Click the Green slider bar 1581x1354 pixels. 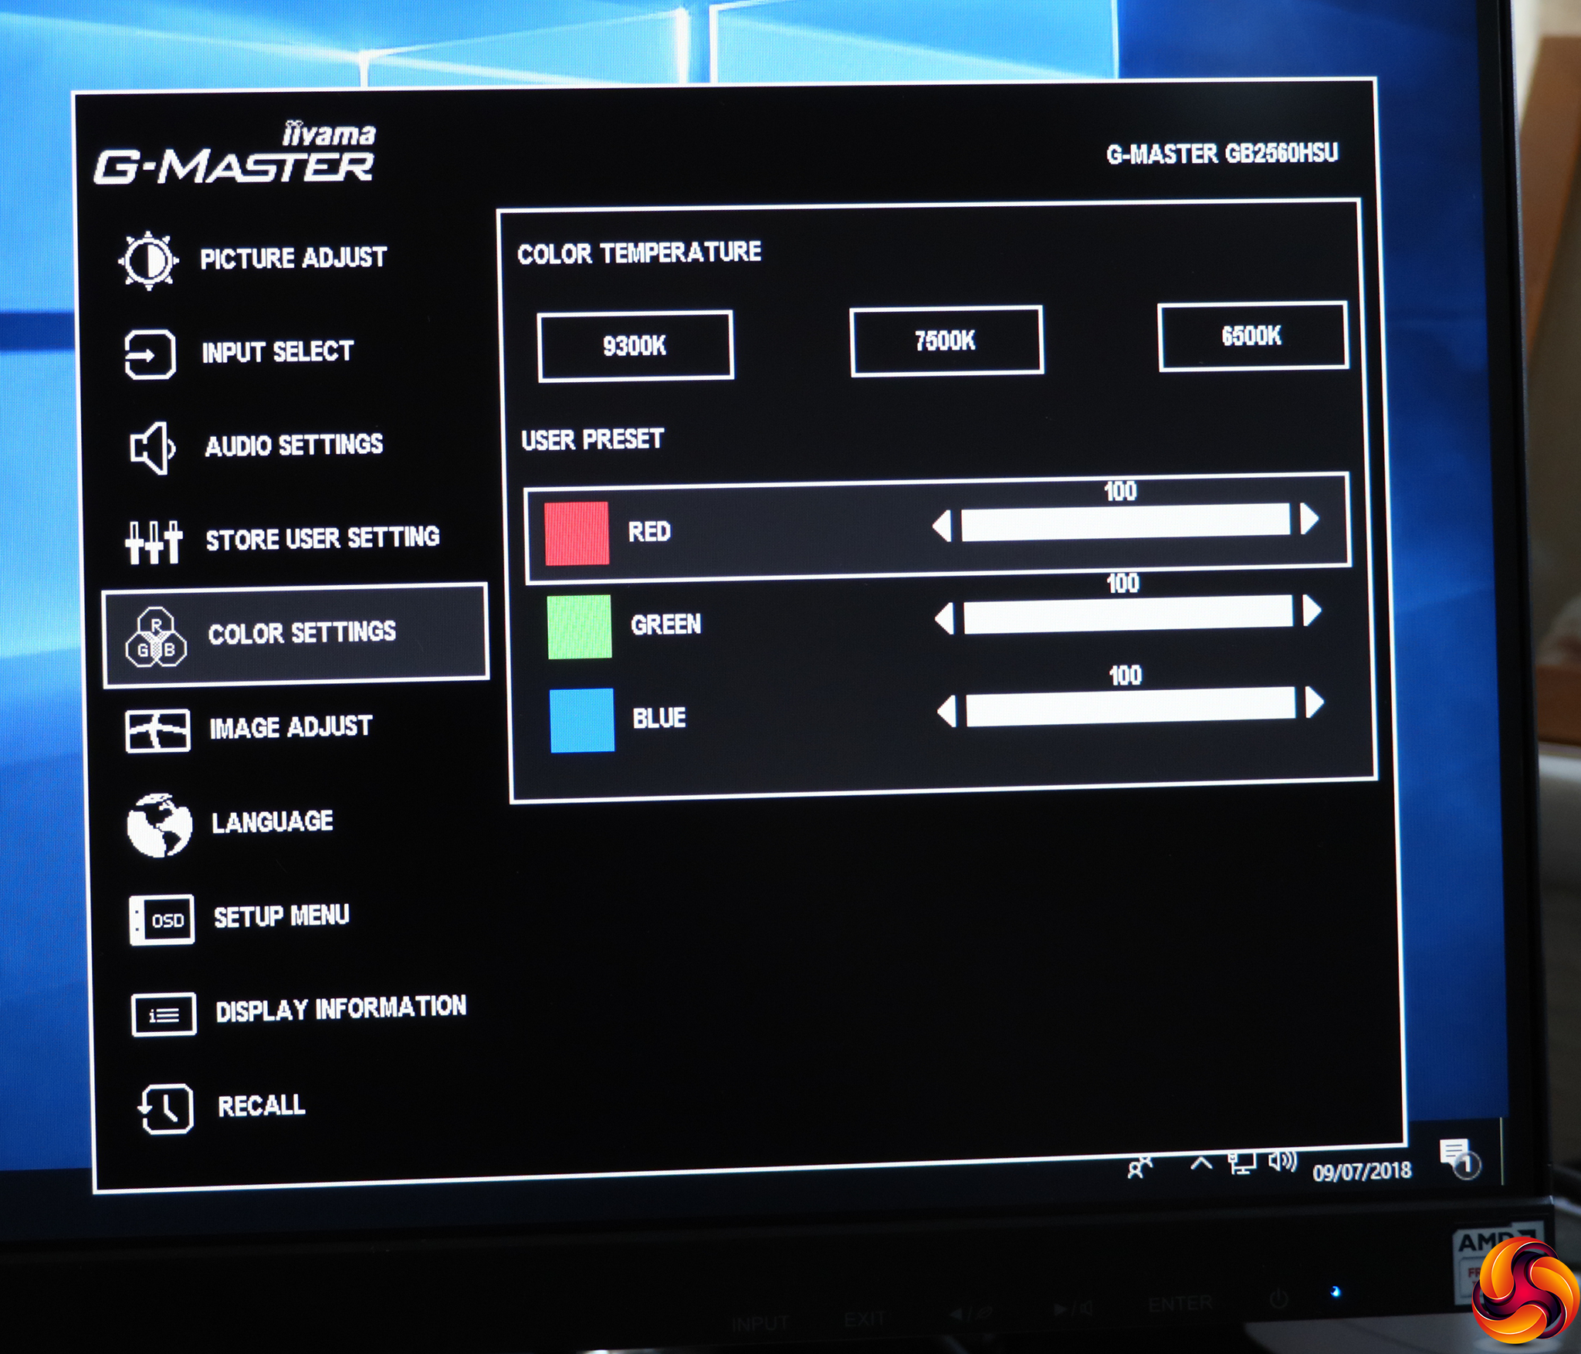pos(1128,614)
